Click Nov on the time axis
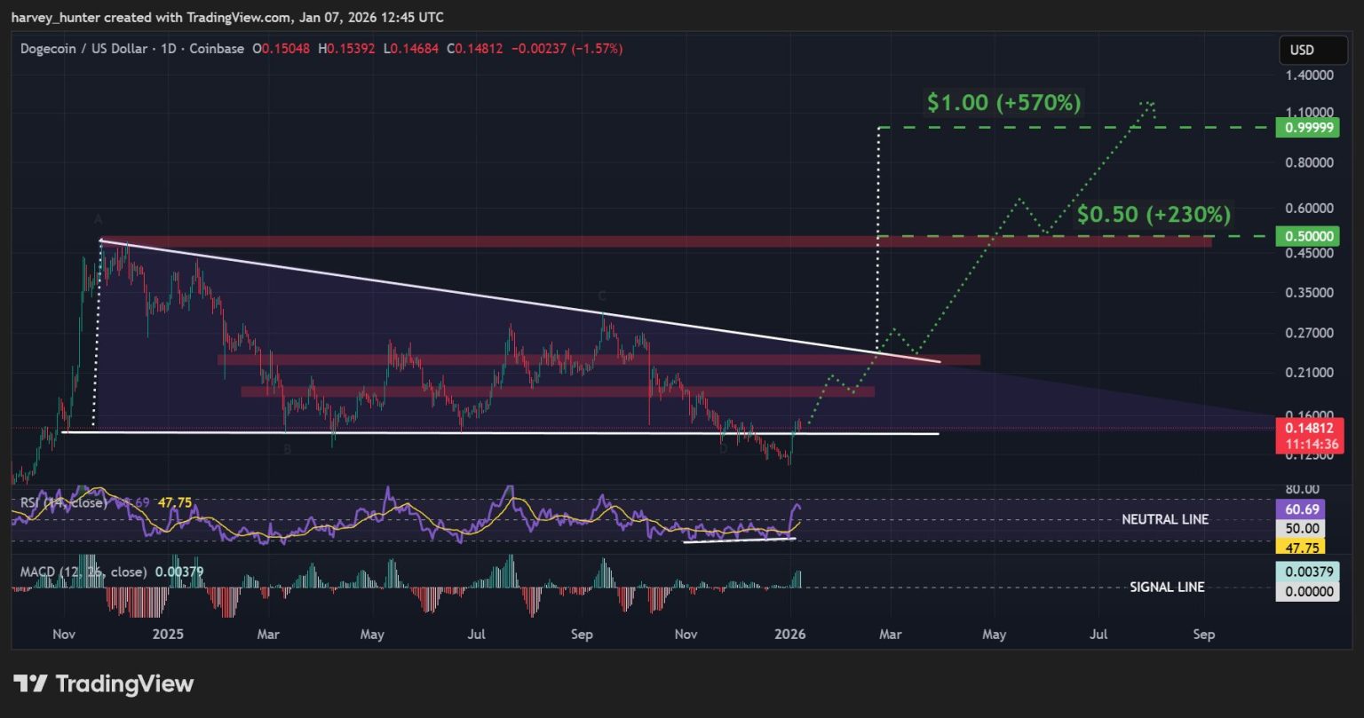 62,635
